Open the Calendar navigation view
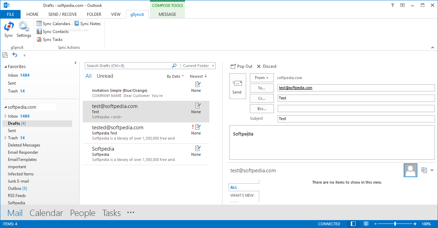The width and height of the screenshot is (438, 228). (x=46, y=213)
